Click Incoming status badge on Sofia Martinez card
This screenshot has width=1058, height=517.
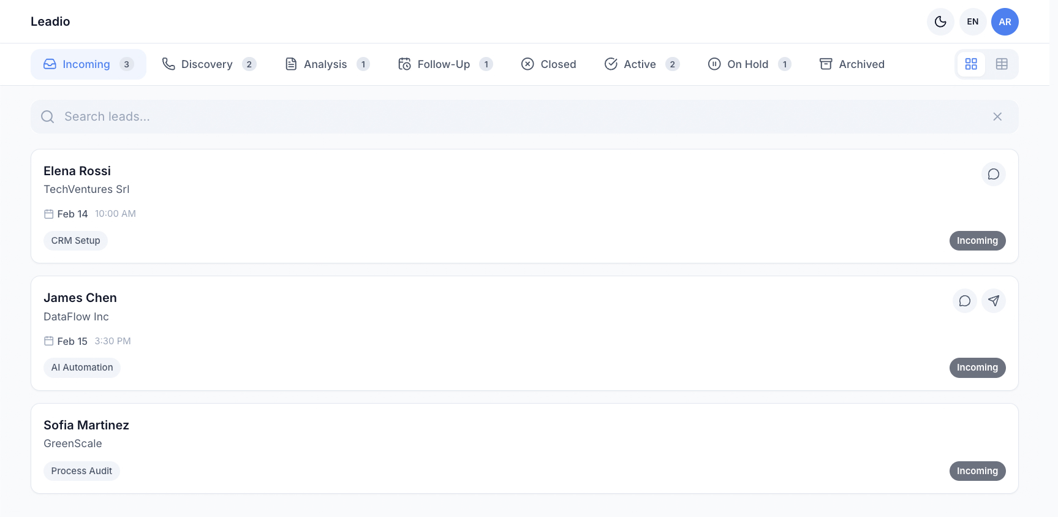[x=978, y=471]
